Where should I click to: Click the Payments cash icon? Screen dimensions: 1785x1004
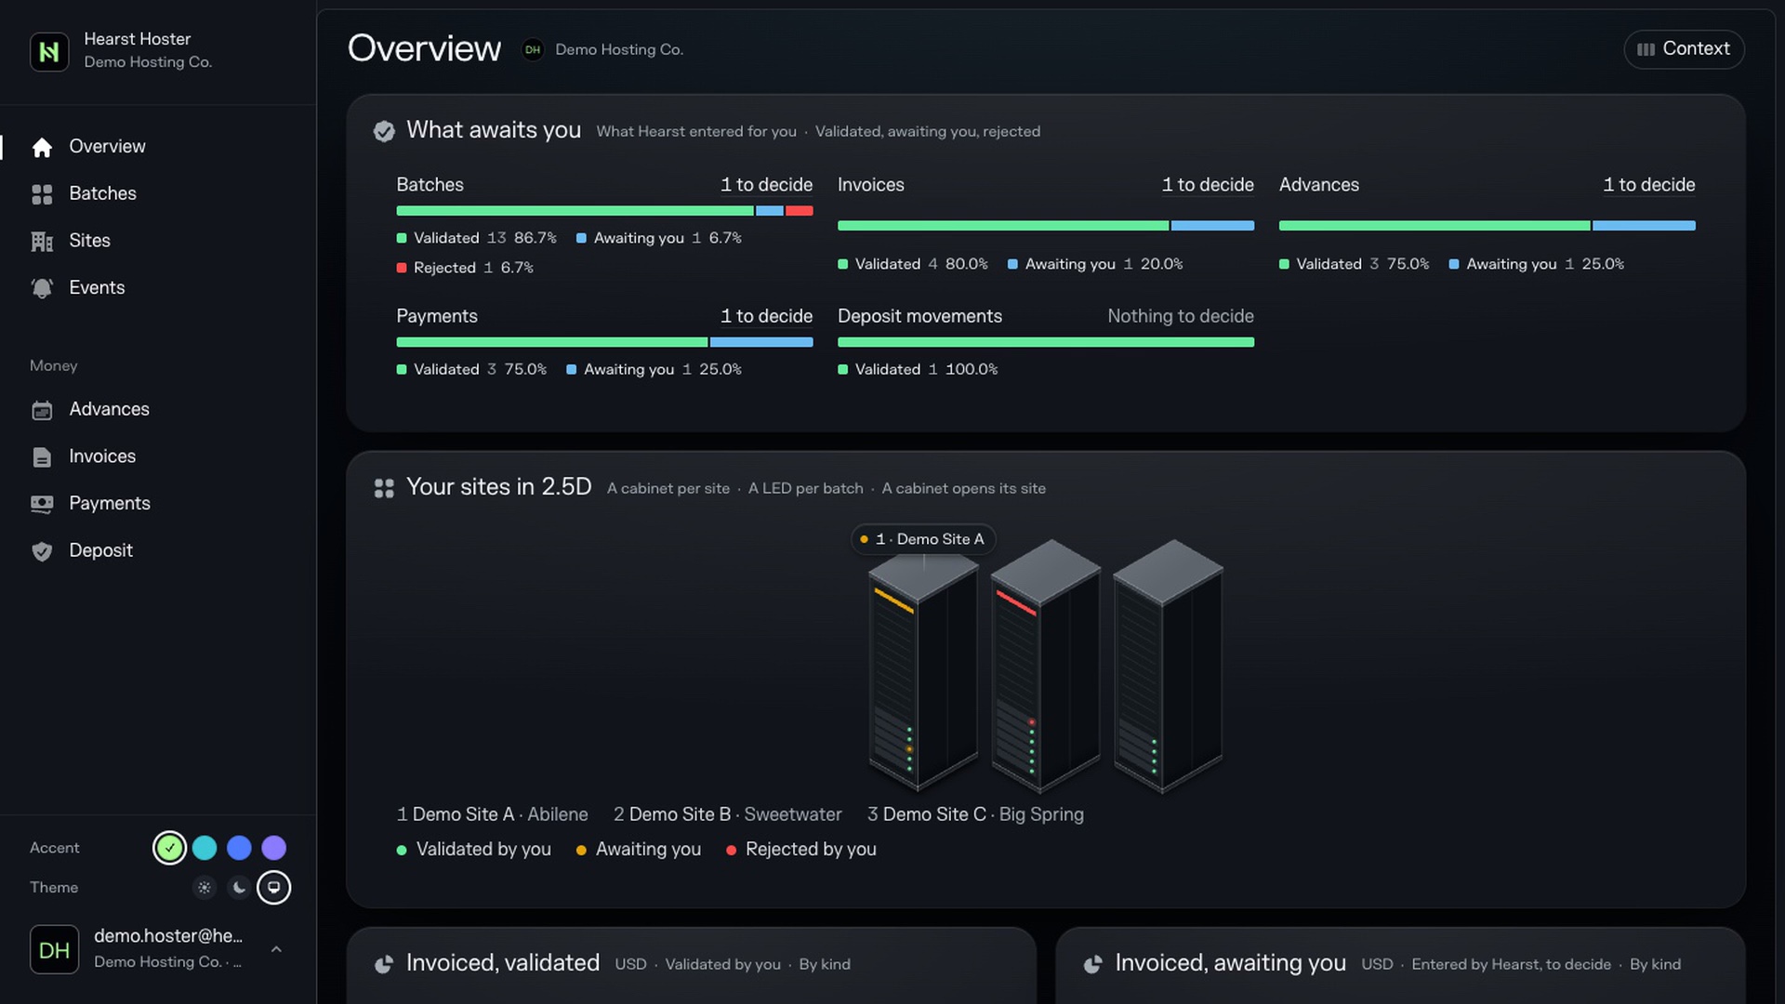tap(42, 504)
